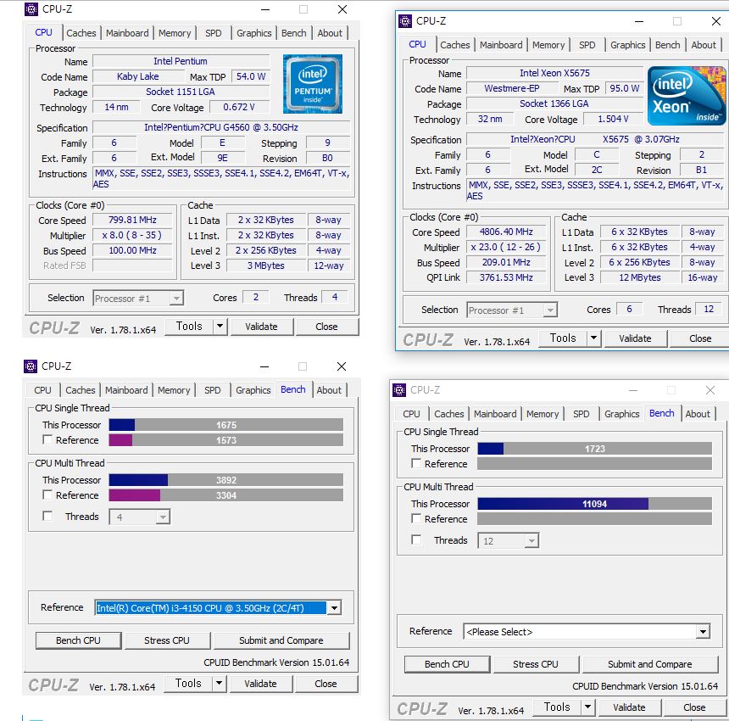Open Tools dropdown arrow in Pentium Bench window
This screenshot has height=721, width=729.
pyautogui.click(x=219, y=684)
